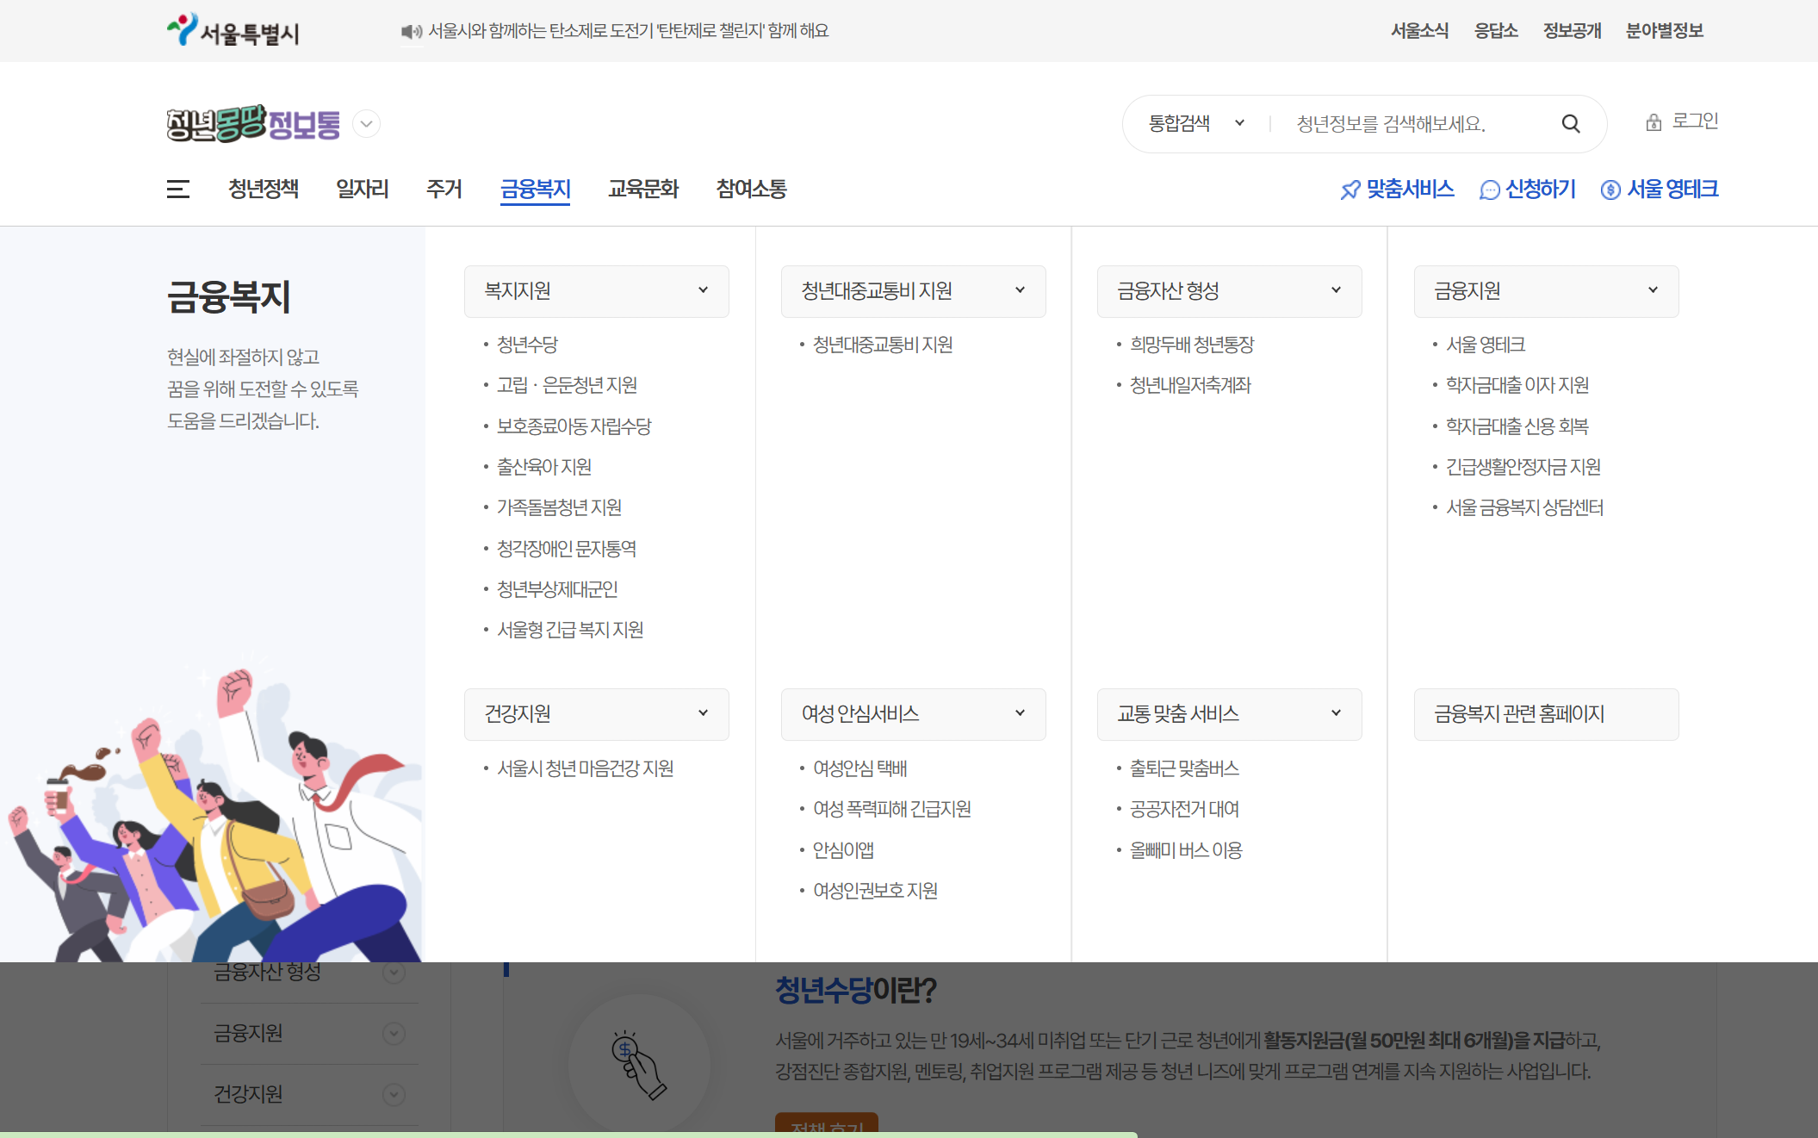Viewport: 1818px width, 1138px height.
Task: Click the 로그인 lock icon
Action: tap(1653, 122)
